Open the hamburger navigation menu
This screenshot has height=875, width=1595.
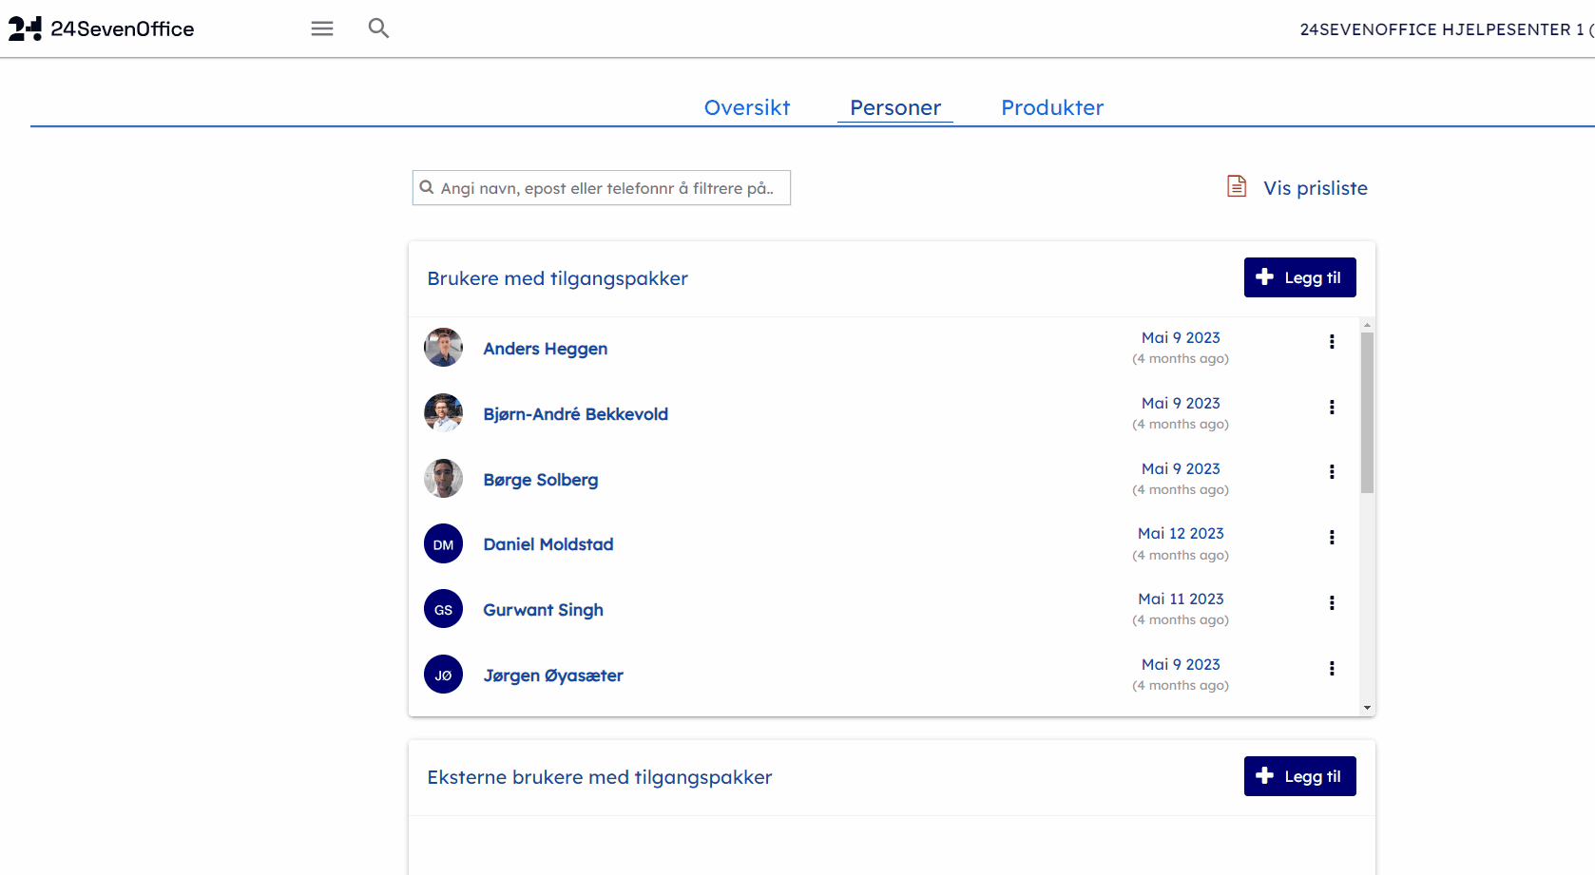coord(322,29)
